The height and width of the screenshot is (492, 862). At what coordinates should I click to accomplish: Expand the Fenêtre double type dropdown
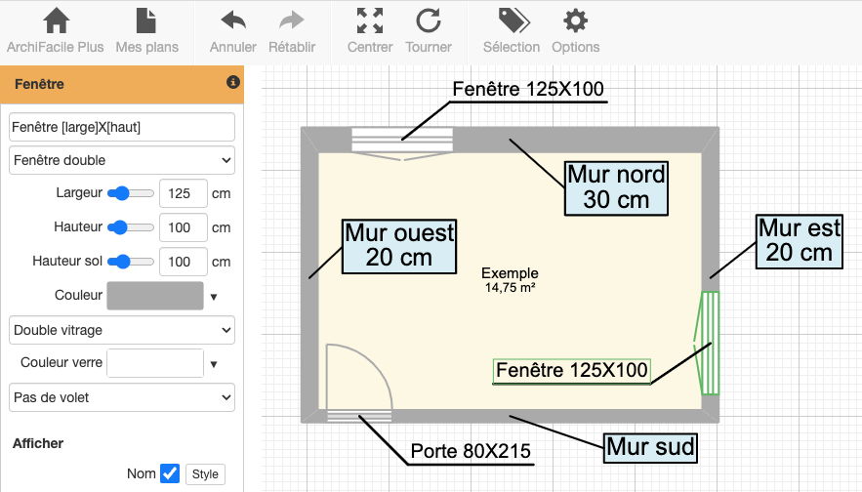(x=122, y=159)
